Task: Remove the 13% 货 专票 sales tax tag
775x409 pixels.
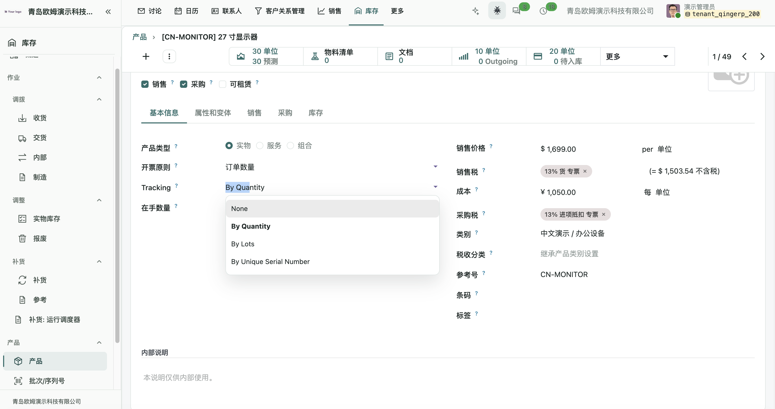Action: 585,171
